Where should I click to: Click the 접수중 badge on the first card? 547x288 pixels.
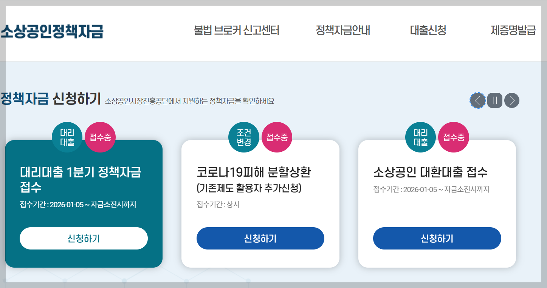tap(100, 137)
